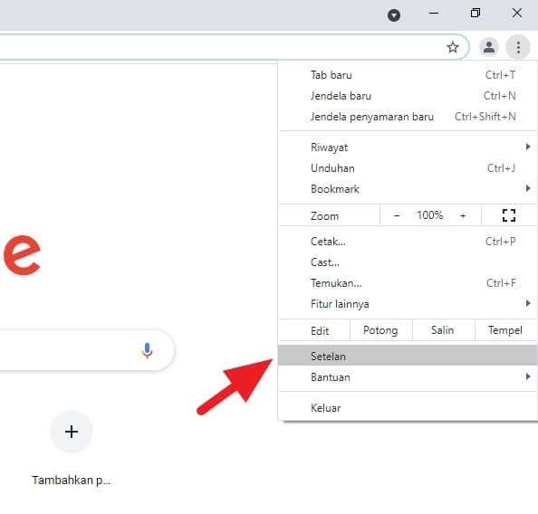
Task: Click the bookmark star icon
Action: 453,47
